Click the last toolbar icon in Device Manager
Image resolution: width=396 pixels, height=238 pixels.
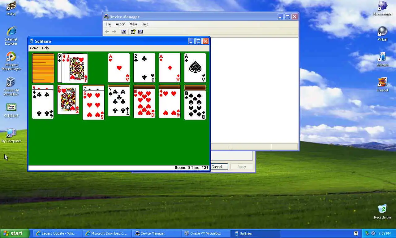pos(140,32)
